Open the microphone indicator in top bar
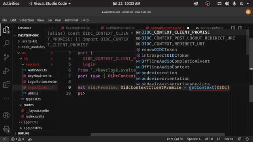Image resolution: width=253 pixels, height=142 pixels. click(x=234, y=4)
